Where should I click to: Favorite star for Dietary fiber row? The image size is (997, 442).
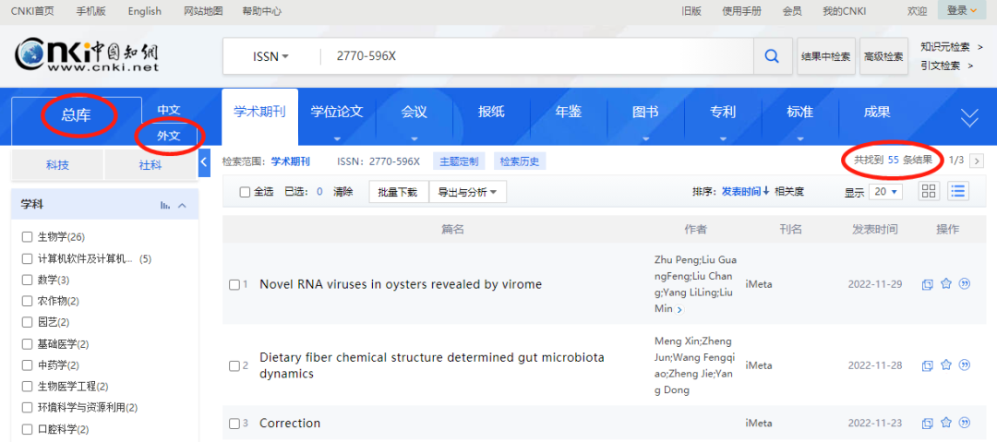point(946,365)
